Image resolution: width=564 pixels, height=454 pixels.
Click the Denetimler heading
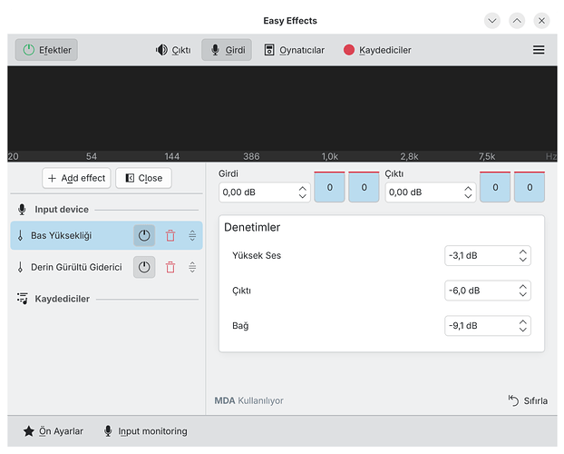[x=252, y=227]
